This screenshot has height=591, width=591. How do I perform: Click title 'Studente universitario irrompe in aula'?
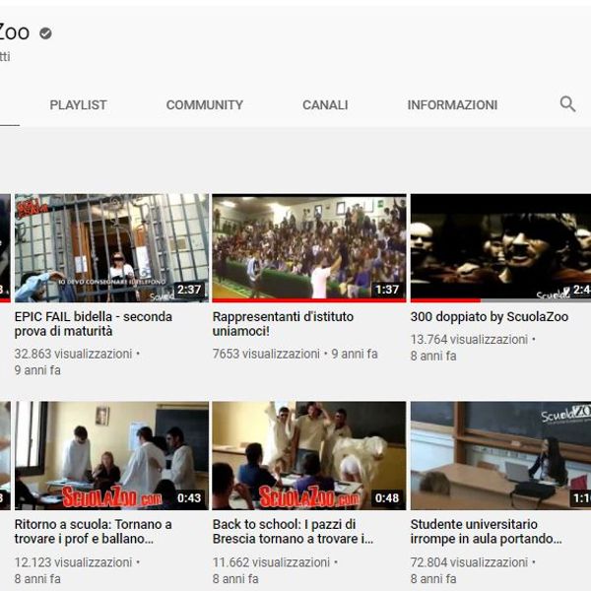(487, 532)
